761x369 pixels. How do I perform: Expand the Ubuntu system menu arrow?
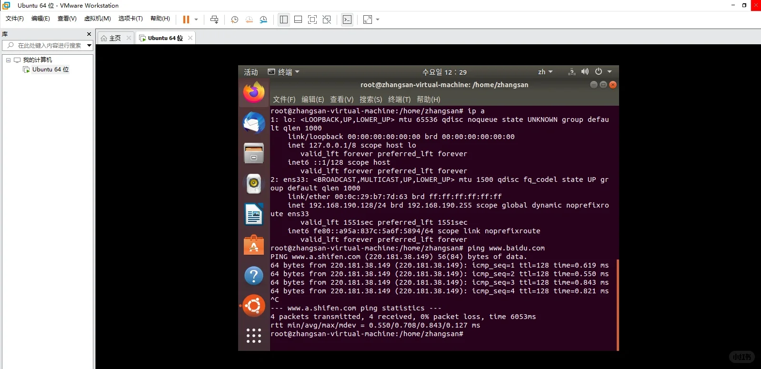pyautogui.click(x=610, y=72)
